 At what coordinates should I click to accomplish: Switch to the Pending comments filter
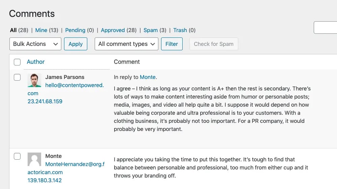75,30
